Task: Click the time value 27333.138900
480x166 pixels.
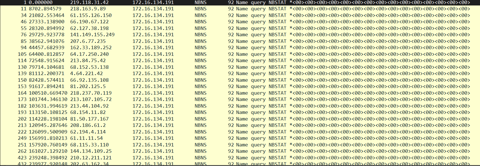Action: tap(47, 22)
